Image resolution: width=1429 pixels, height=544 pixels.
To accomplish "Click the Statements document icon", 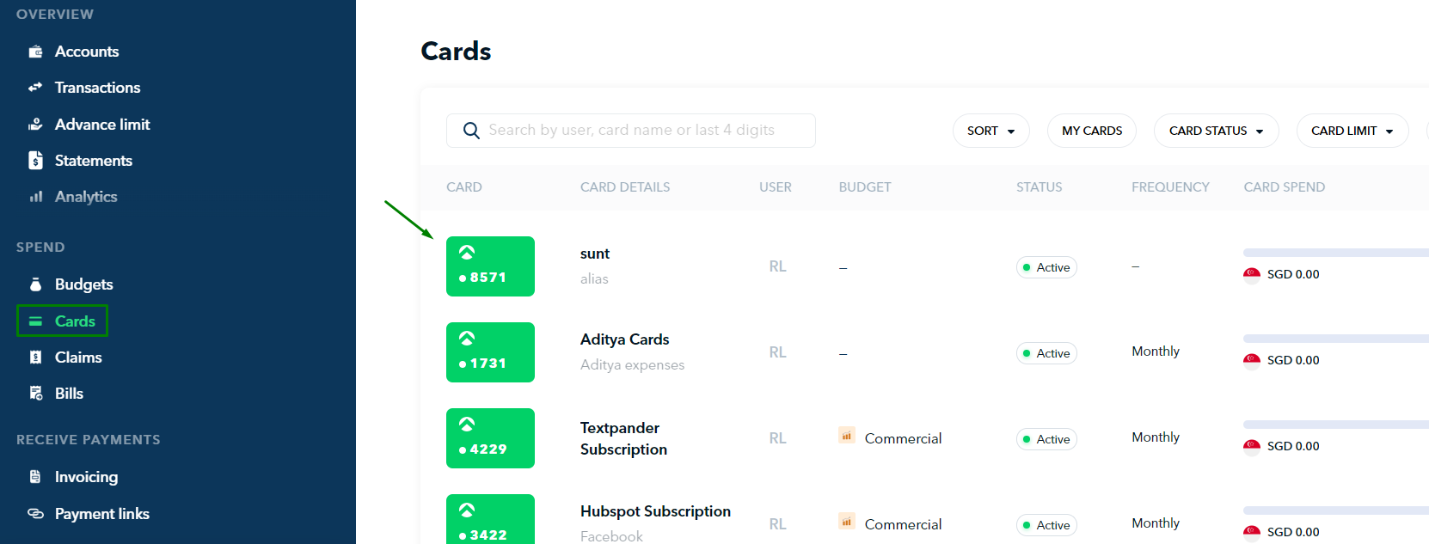I will [35, 161].
